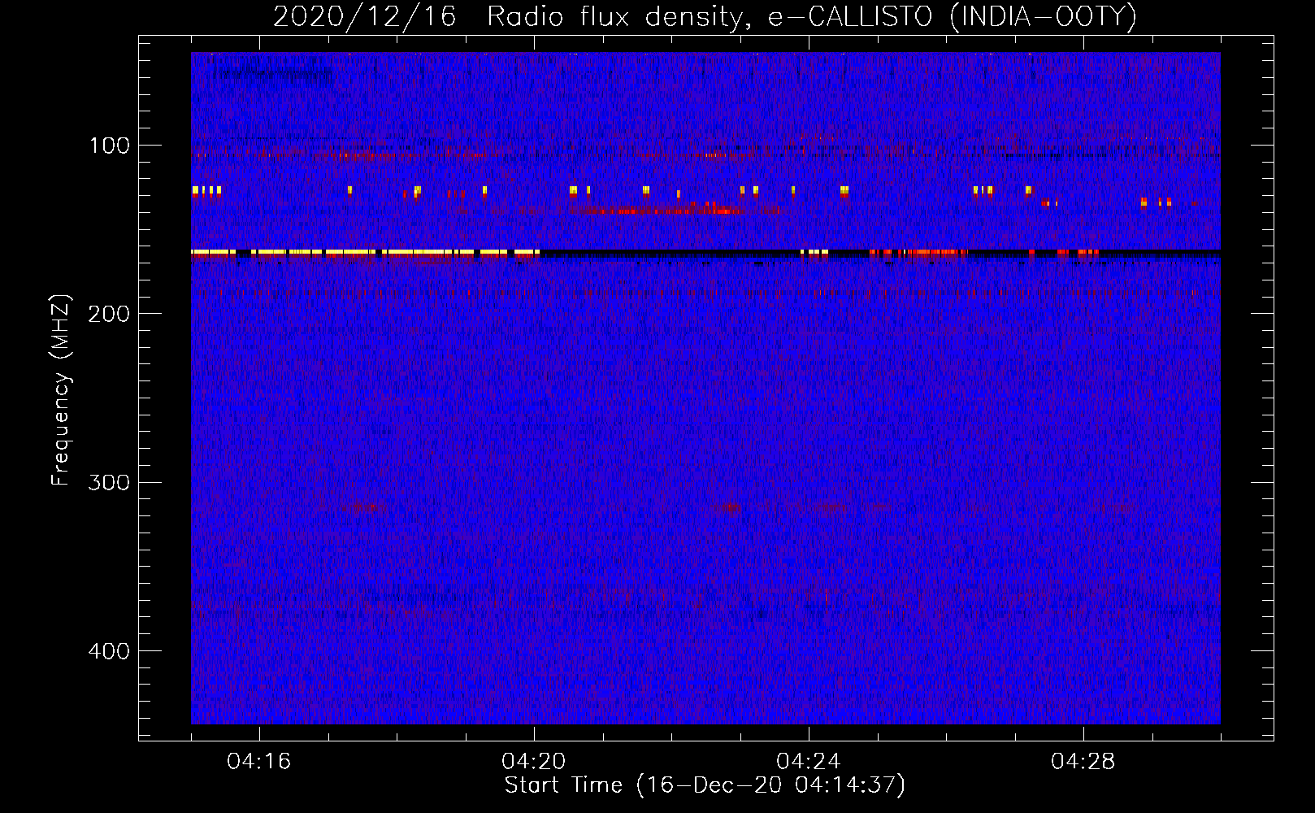
Task: Click the plot title "2020/12/16 Radio flux density, e-CALLISTO (INDIA-OOTY)"
Action: click(705, 16)
